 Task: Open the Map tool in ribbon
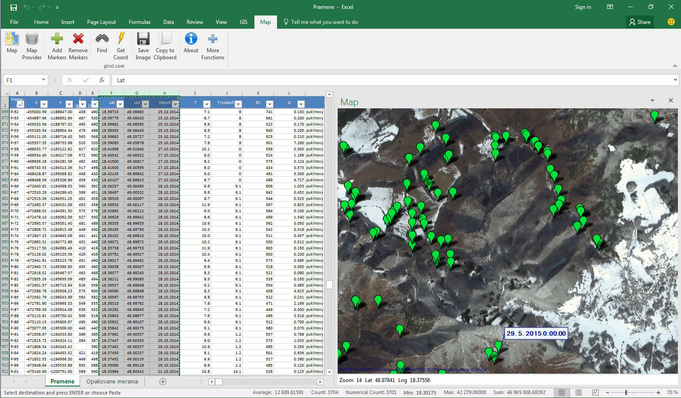12,43
